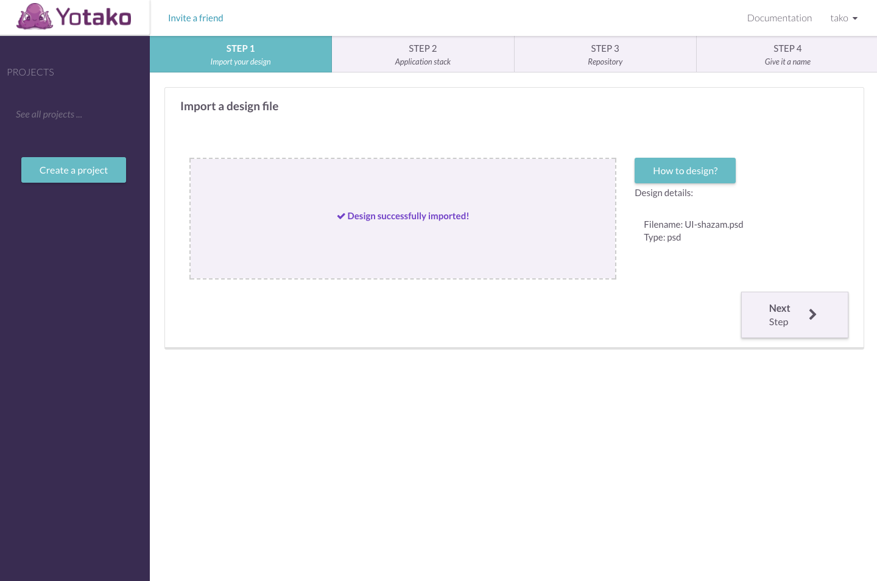877x581 pixels.
Task: Open the Documentation link
Action: (780, 18)
